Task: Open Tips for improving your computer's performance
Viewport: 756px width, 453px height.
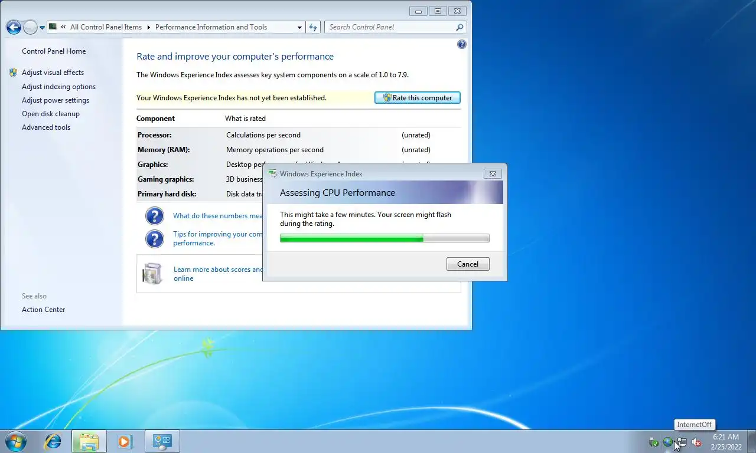Action: (x=217, y=238)
